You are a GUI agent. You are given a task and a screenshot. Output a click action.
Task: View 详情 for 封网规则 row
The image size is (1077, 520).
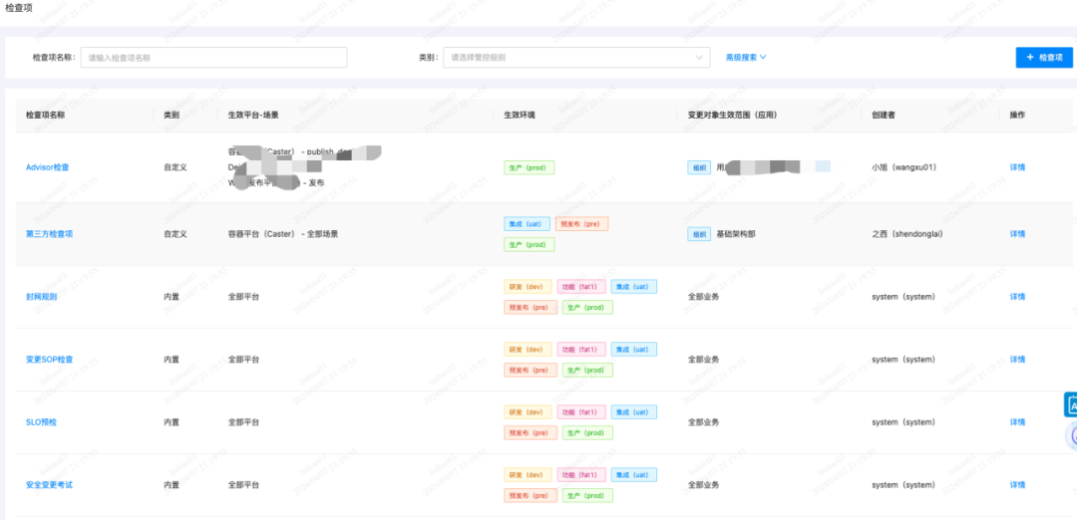click(x=1017, y=297)
